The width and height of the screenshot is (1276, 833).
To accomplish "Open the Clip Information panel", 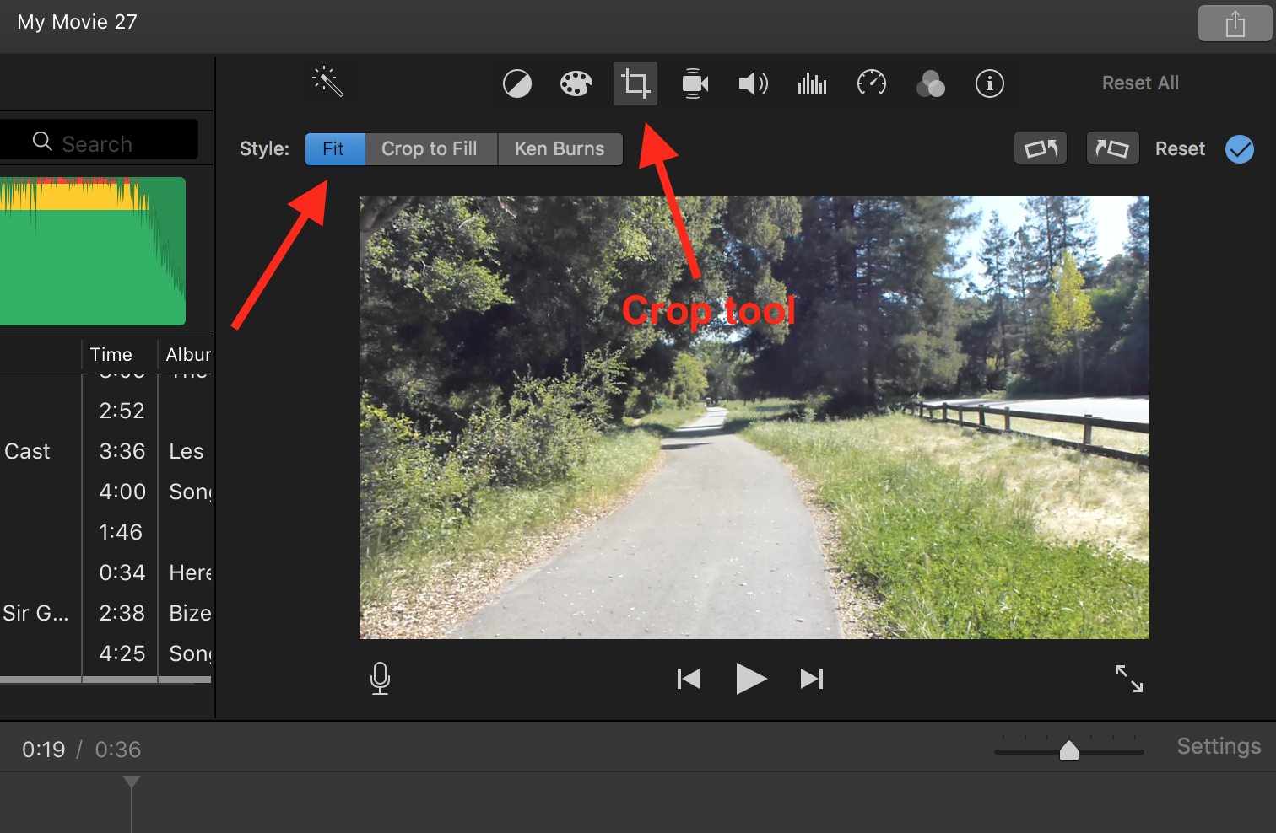I will click(x=990, y=83).
